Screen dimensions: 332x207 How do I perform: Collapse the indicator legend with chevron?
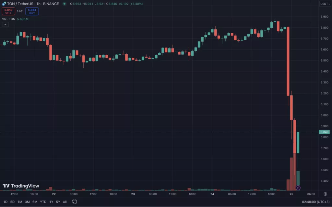click(x=5, y=25)
